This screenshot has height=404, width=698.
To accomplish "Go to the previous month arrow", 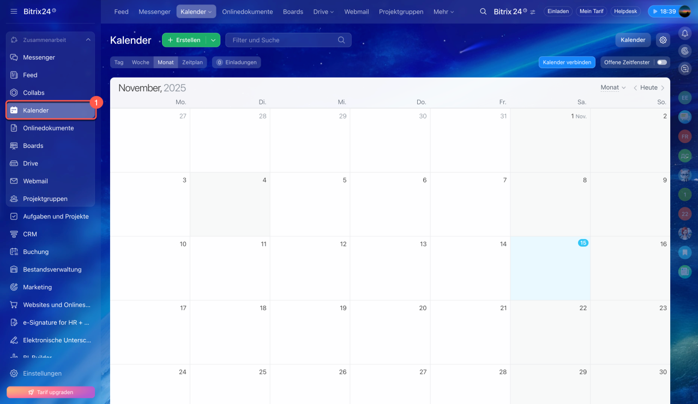I will click(x=635, y=88).
